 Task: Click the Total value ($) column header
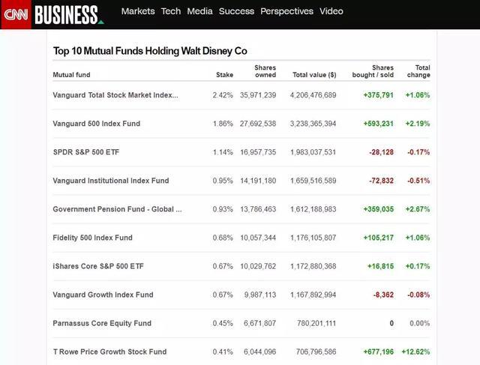(314, 75)
